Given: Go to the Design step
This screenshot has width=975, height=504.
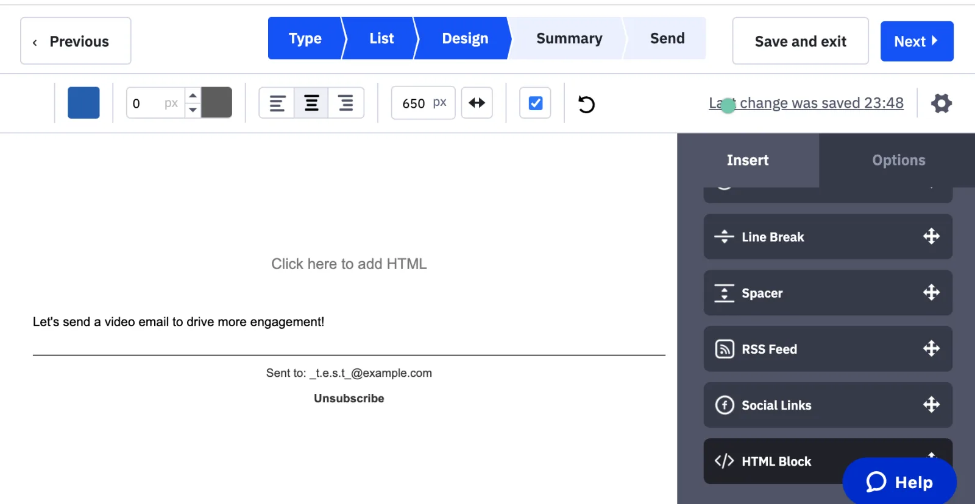Looking at the screenshot, I should 465,38.
